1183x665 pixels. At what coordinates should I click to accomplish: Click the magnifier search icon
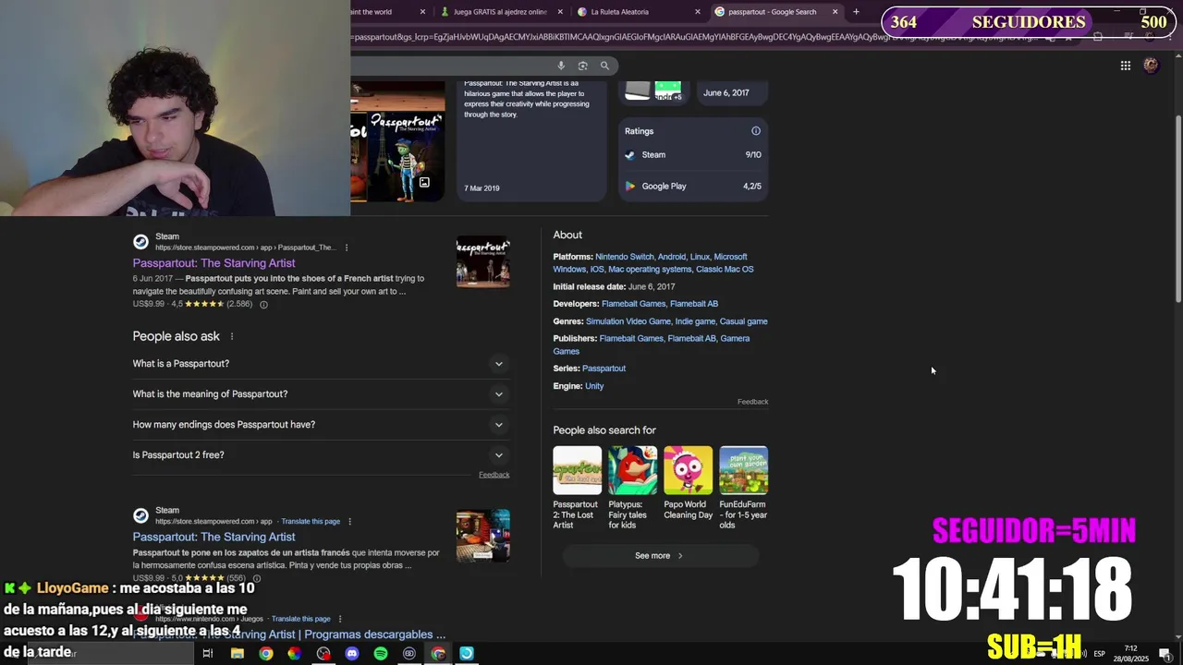click(x=604, y=66)
